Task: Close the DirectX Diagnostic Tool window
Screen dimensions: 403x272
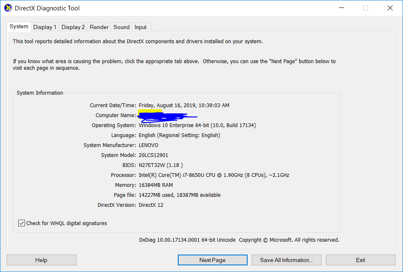Action: pos(390,8)
